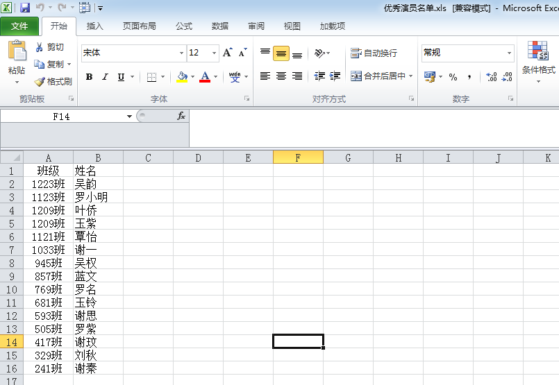Open Number (数字) group dialog launcher

[x=511, y=99]
